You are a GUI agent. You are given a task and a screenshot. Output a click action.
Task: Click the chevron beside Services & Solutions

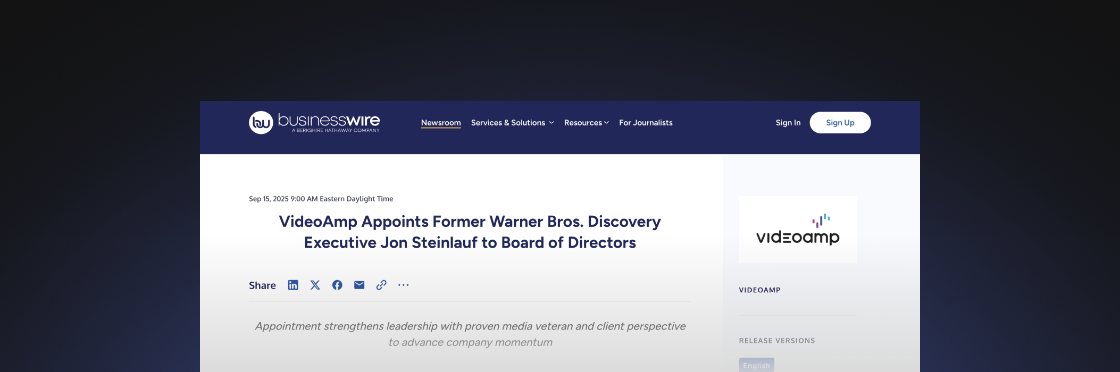551,123
